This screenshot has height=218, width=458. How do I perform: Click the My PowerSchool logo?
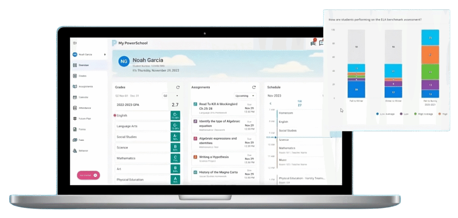pos(130,43)
